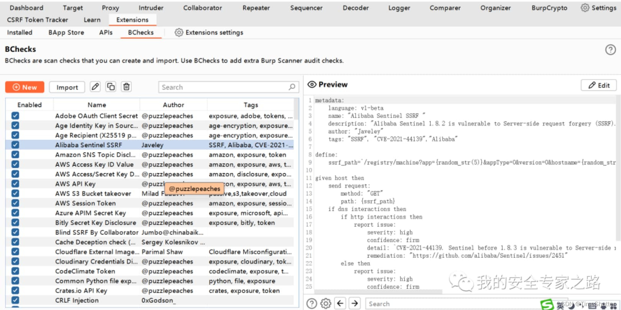Click the Settings gear icon in top bar
The image size is (621, 310).
pyautogui.click(x=585, y=8)
